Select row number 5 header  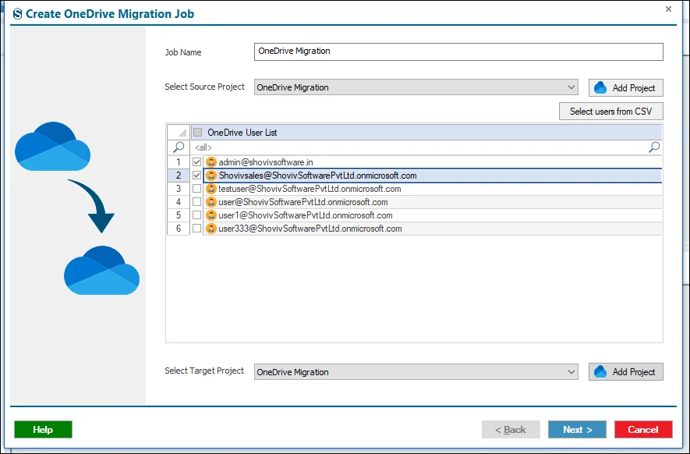tap(179, 215)
